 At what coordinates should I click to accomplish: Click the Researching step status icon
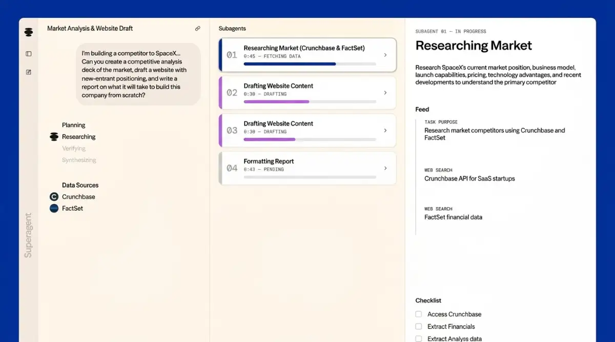[x=54, y=137]
